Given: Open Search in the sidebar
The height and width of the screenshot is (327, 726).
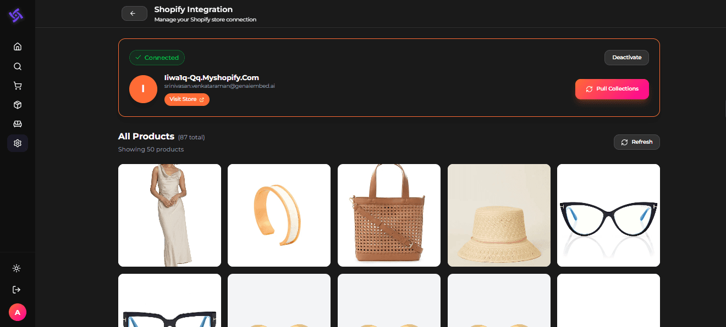Looking at the screenshot, I should (17, 66).
